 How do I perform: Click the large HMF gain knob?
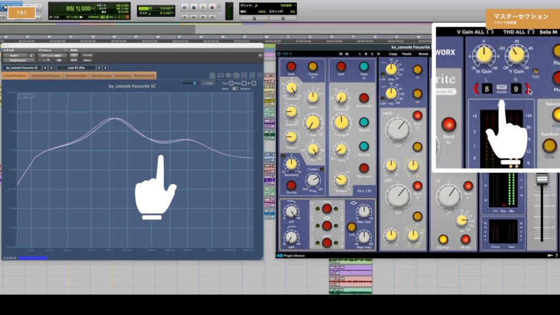pyautogui.click(x=398, y=129)
